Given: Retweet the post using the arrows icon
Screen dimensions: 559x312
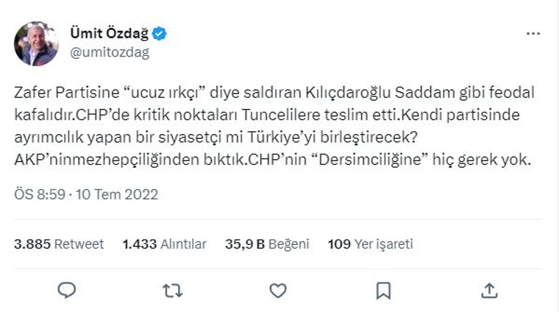Looking at the screenshot, I should coord(173,290).
